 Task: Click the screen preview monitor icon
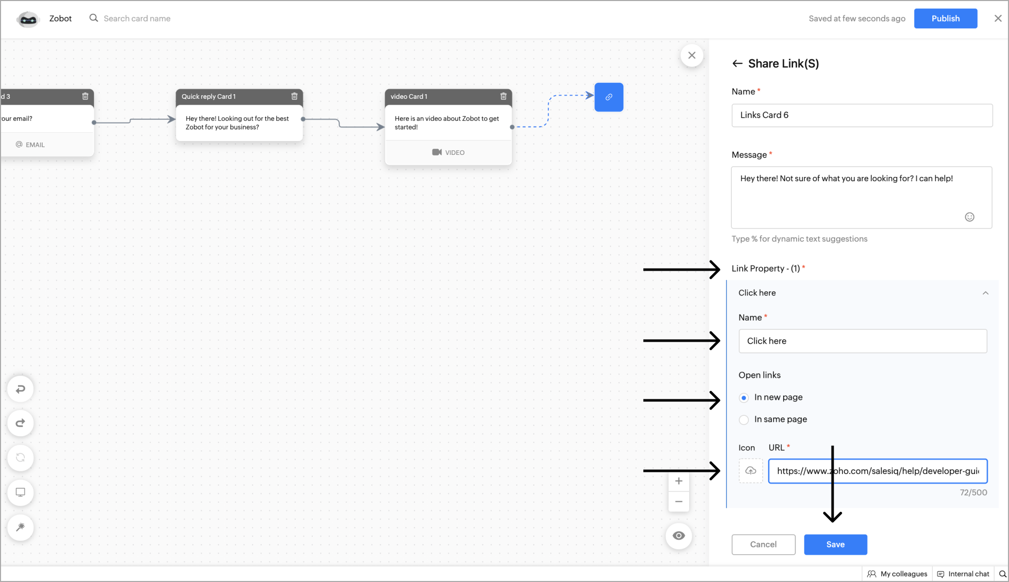pyautogui.click(x=21, y=492)
